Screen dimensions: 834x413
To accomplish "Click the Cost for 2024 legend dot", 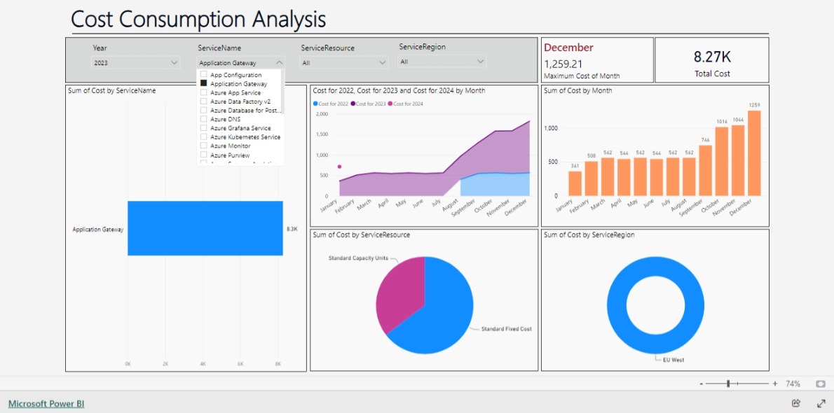I will 390,104.
